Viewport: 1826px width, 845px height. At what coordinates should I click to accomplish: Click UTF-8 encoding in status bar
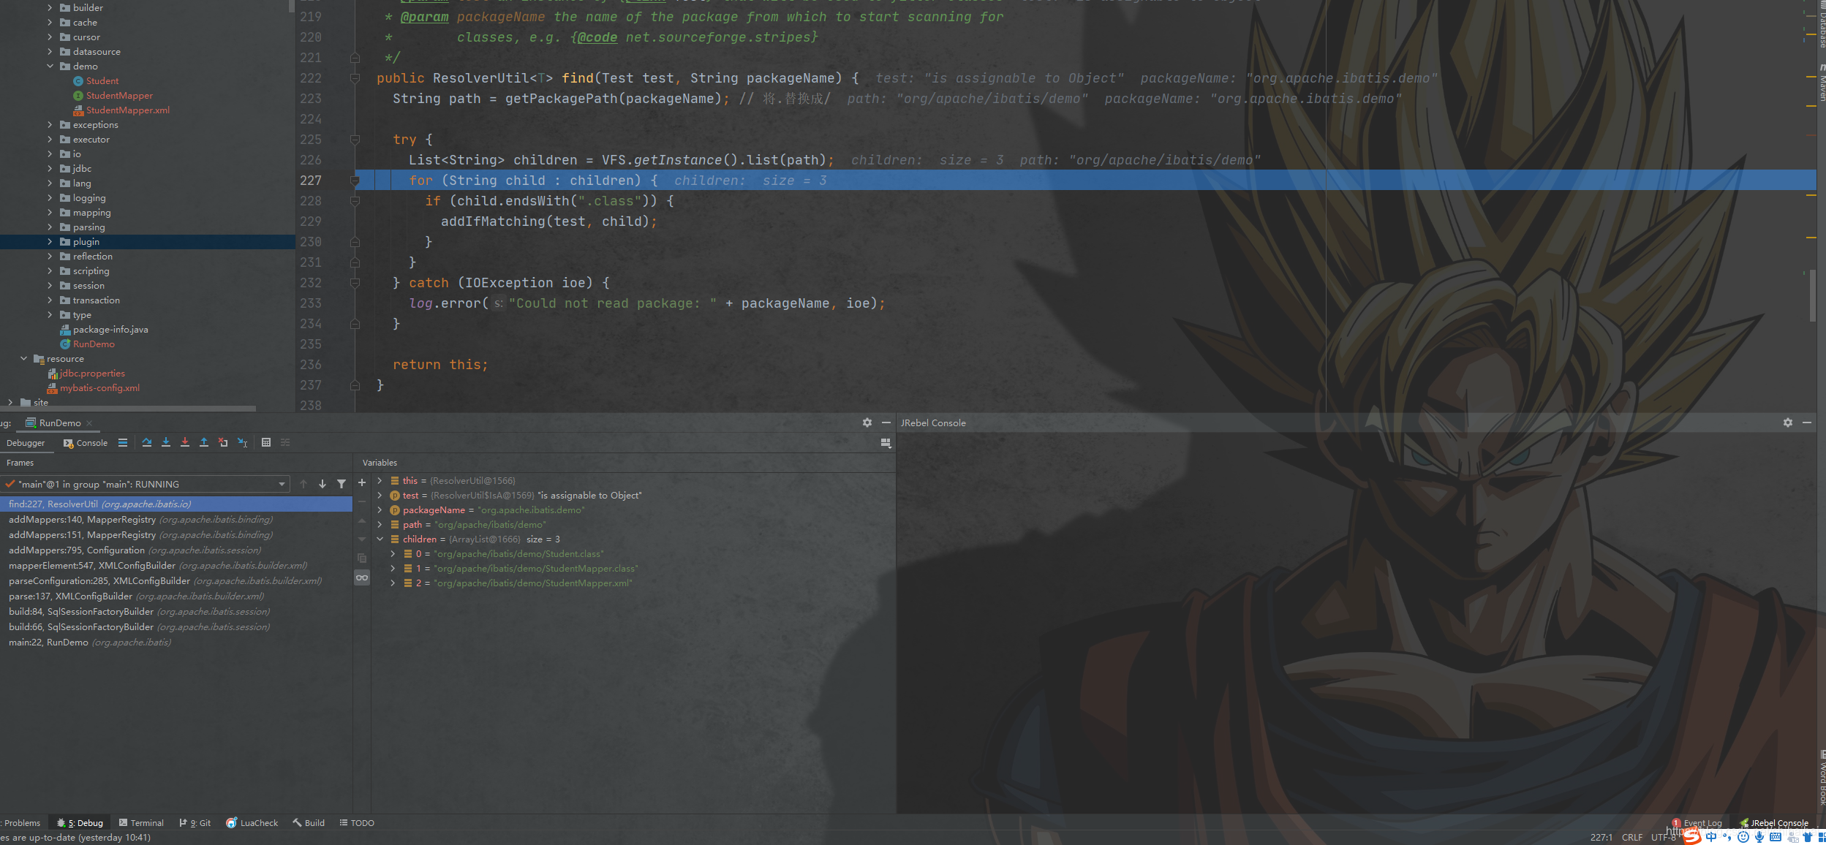point(1663,837)
